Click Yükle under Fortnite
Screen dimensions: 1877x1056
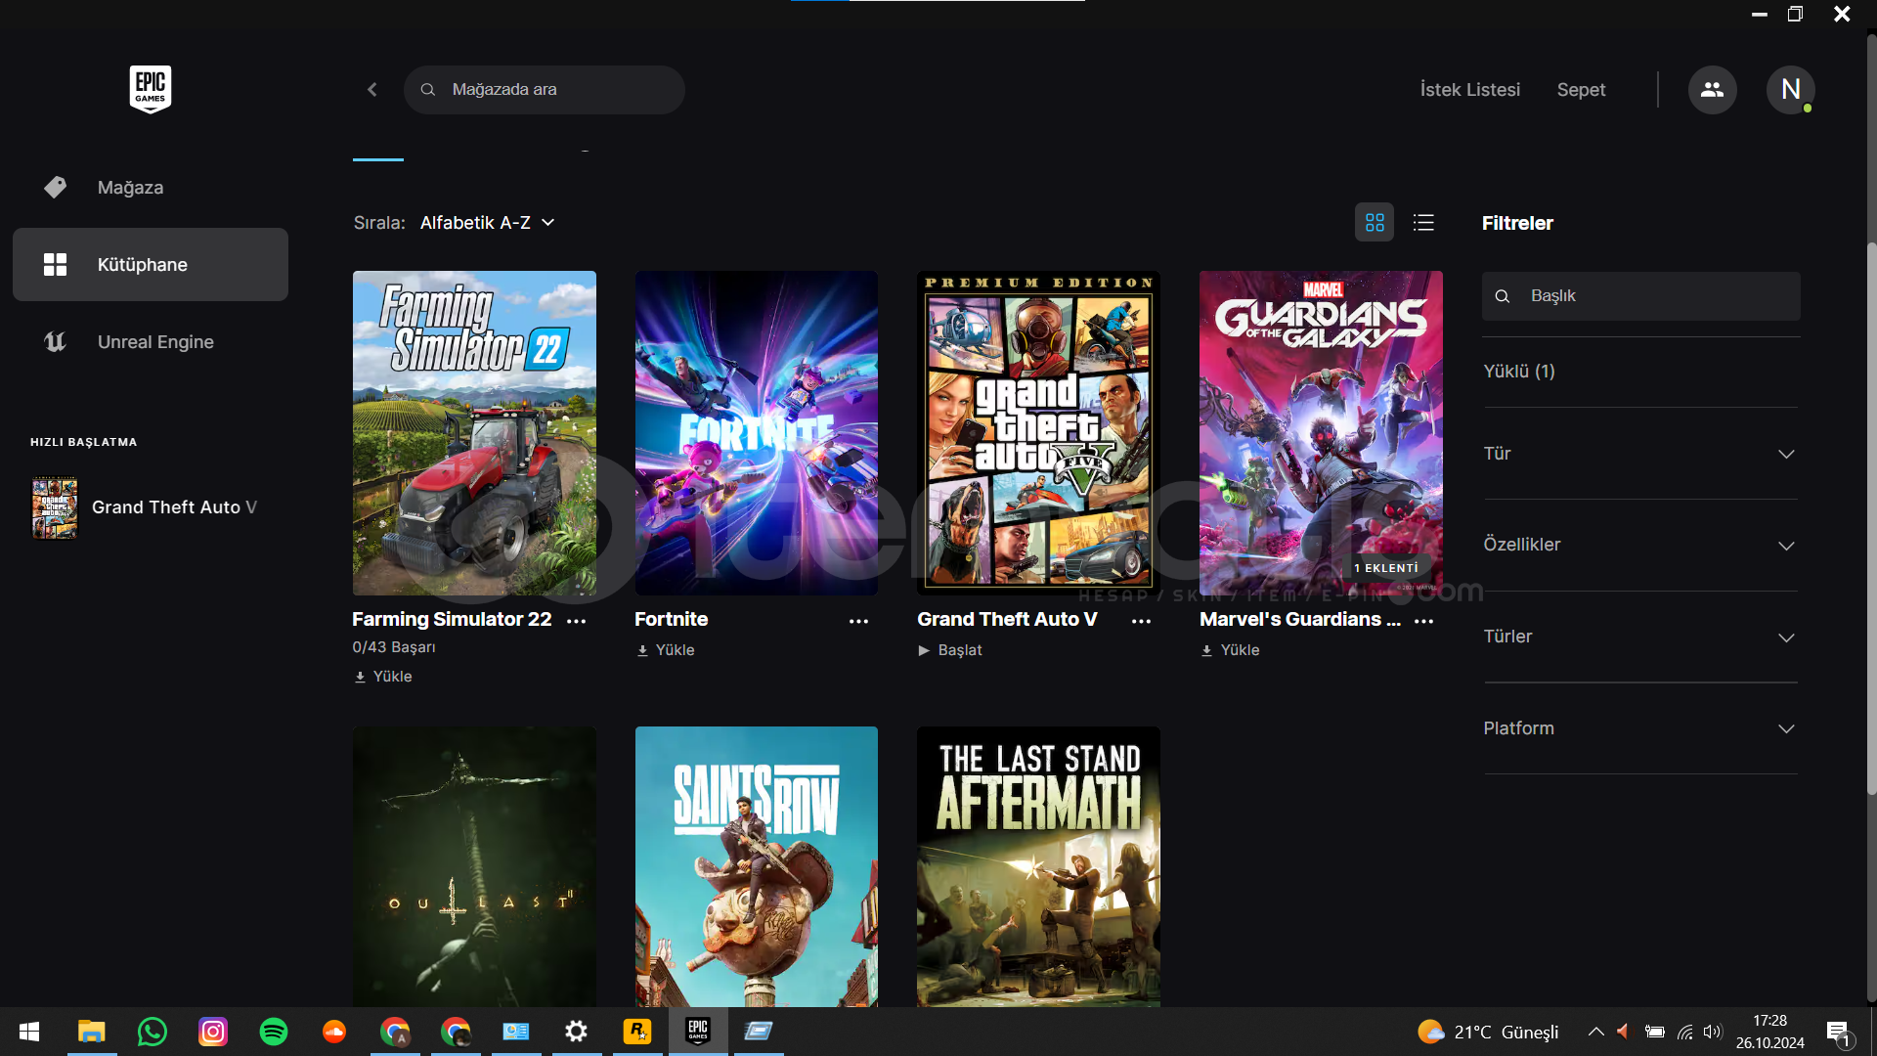pos(666,650)
